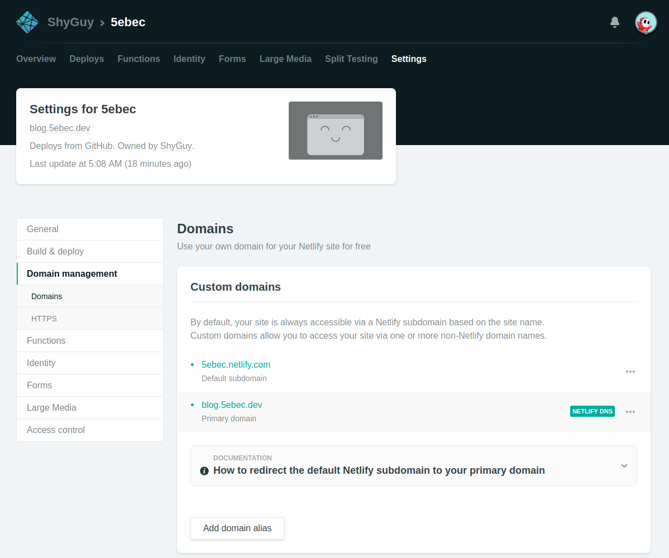Viewport: 669px width, 558px height.
Task: Click Add domain alias button
Action: (237, 528)
